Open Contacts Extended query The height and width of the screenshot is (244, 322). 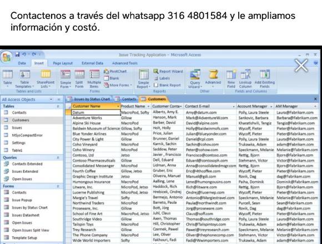pos(27,164)
